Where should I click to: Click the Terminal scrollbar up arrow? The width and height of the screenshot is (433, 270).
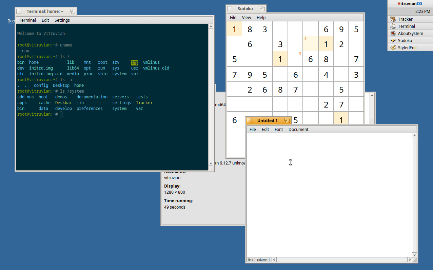coord(211,26)
